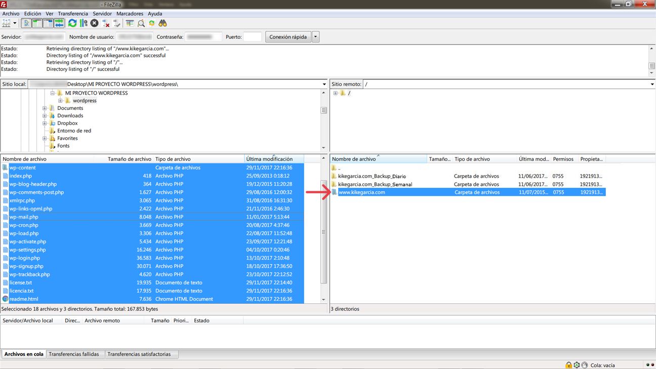
Task: Toggle transfer queue display
Action: (59, 23)
